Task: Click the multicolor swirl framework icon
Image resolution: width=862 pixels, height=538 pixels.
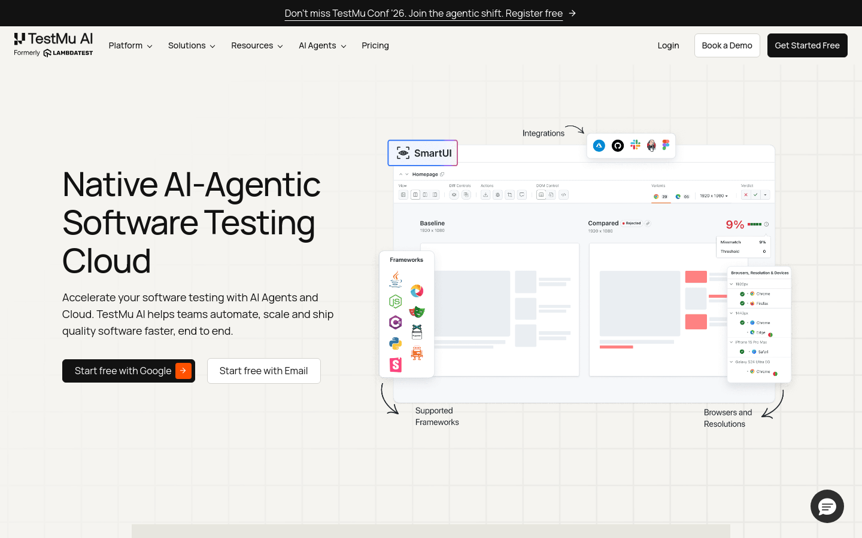Action: pyautogui.click(x=417, y=291)
